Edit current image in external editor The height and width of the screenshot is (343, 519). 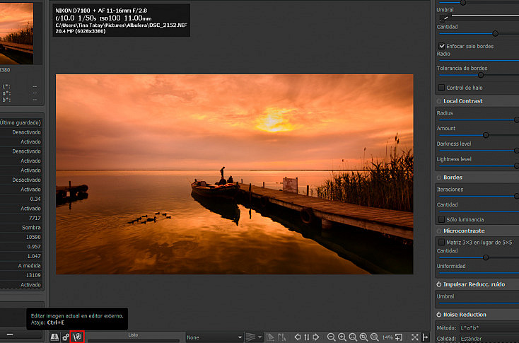point(78,337)
